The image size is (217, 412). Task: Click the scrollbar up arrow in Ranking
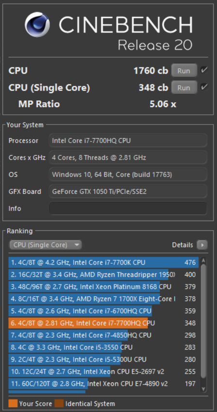[x=203, y=261]
